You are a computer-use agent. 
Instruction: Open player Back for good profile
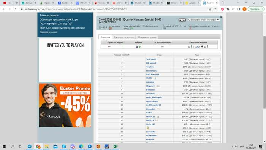click(x=152, y=75)
